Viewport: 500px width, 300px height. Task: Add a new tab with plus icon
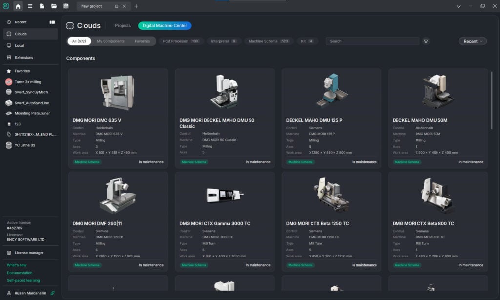136,6
